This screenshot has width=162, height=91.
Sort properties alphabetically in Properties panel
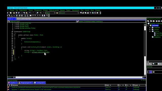tap(151, 72)
